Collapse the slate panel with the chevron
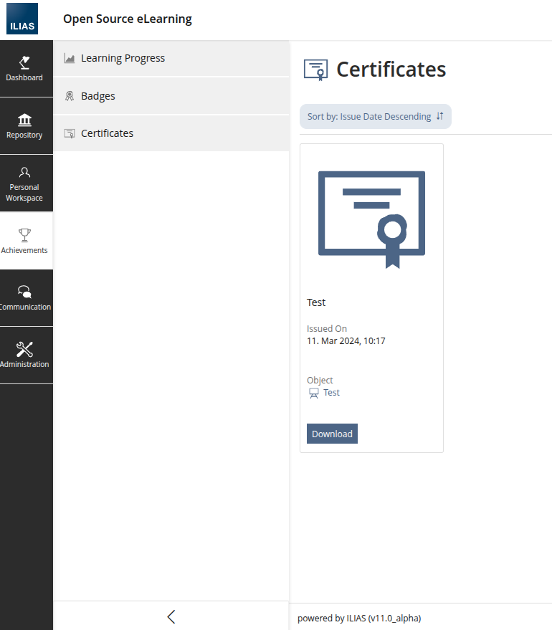Screen dimensions: 552x630 (171, 616)
